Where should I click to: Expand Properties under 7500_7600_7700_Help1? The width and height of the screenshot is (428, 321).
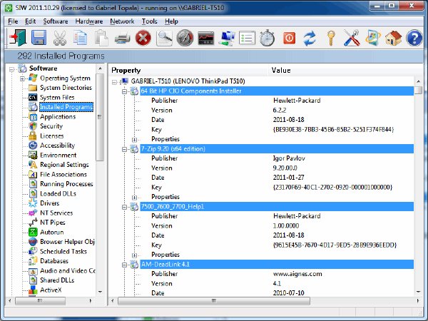(x=134, y=255)
